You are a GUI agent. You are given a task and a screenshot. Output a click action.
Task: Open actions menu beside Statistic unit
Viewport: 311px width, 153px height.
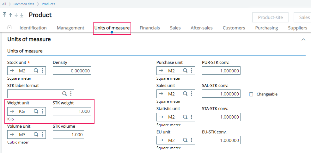pyautogui.click(x=192, y=117)
